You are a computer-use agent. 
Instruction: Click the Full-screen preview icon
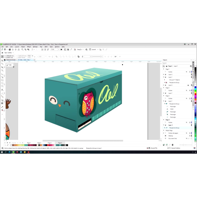coord(61,50)
